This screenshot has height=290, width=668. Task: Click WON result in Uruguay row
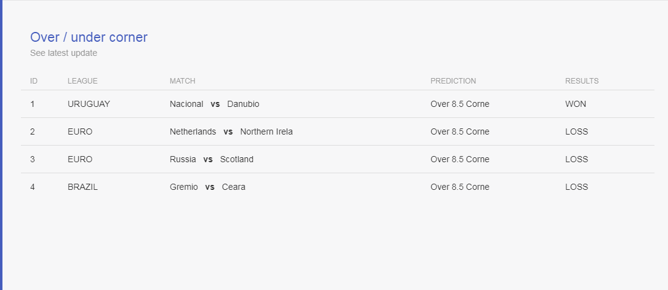tap(576, 104)
